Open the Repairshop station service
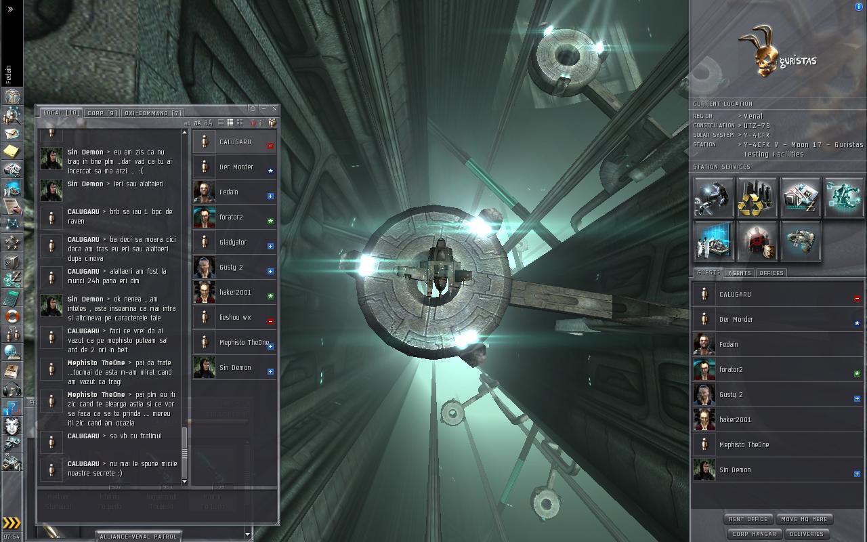 point(714,198)
